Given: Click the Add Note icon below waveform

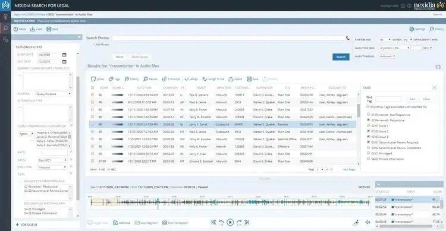Looking at the screenshot, I should coord(115,223).
